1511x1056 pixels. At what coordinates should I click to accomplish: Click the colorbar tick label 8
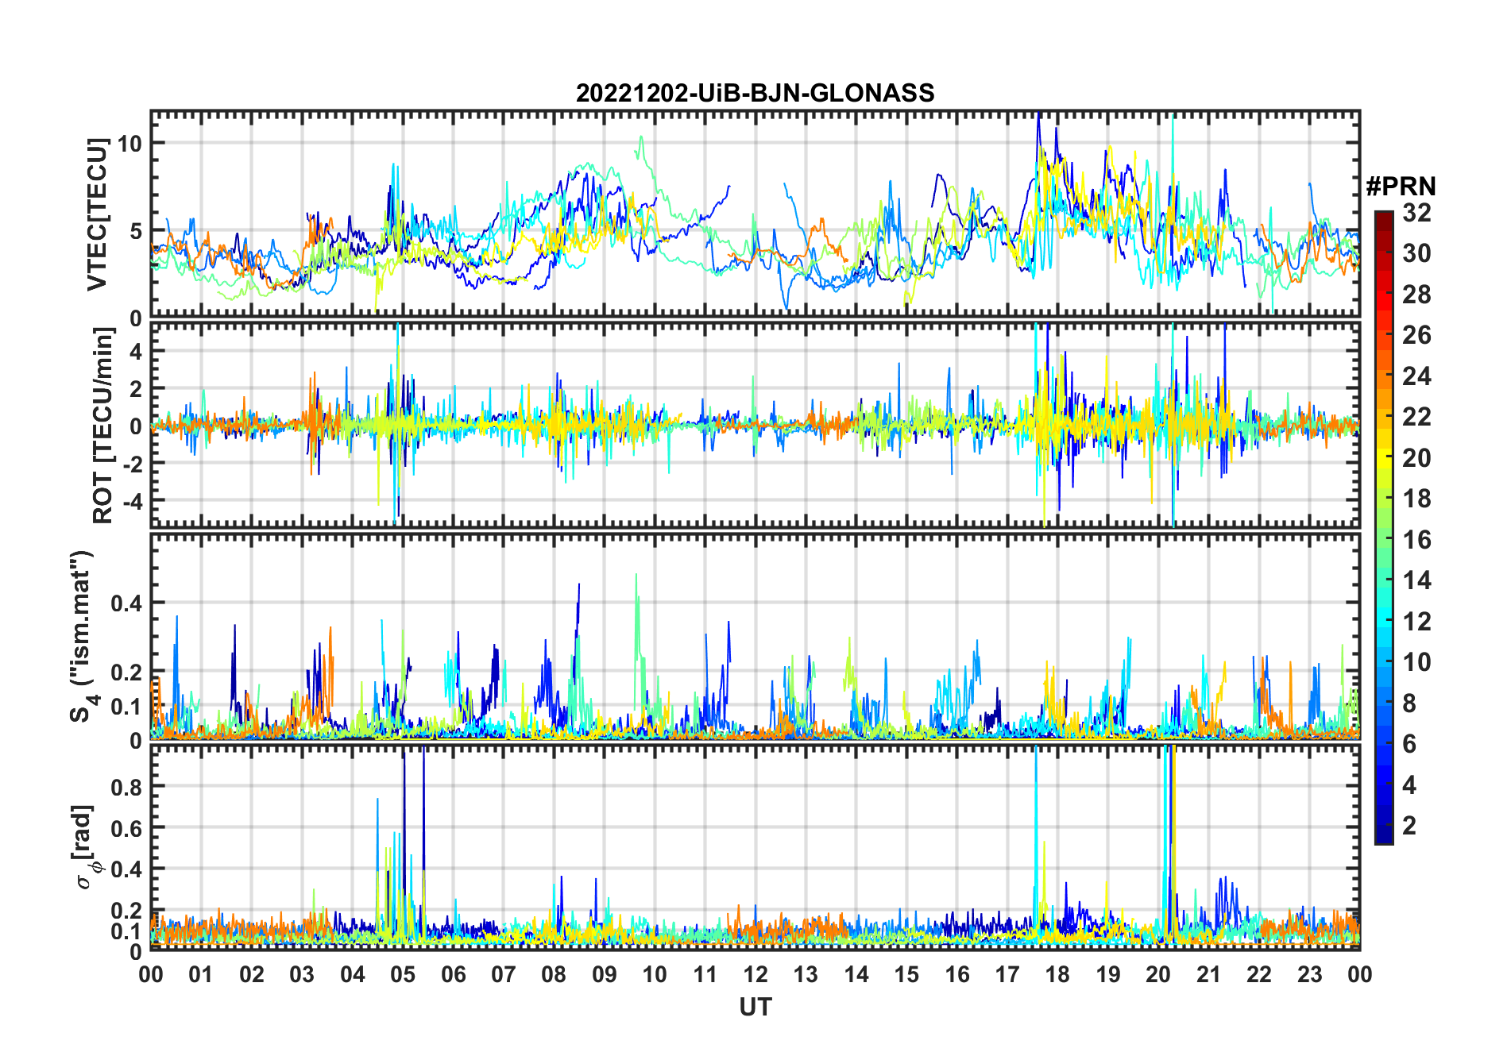point(1409,703)
